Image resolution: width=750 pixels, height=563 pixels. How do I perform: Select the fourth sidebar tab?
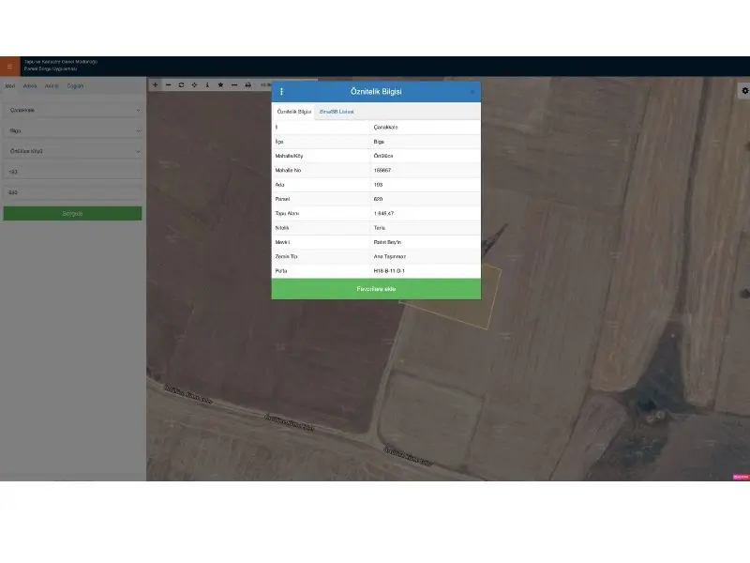(x=75, y=86)
